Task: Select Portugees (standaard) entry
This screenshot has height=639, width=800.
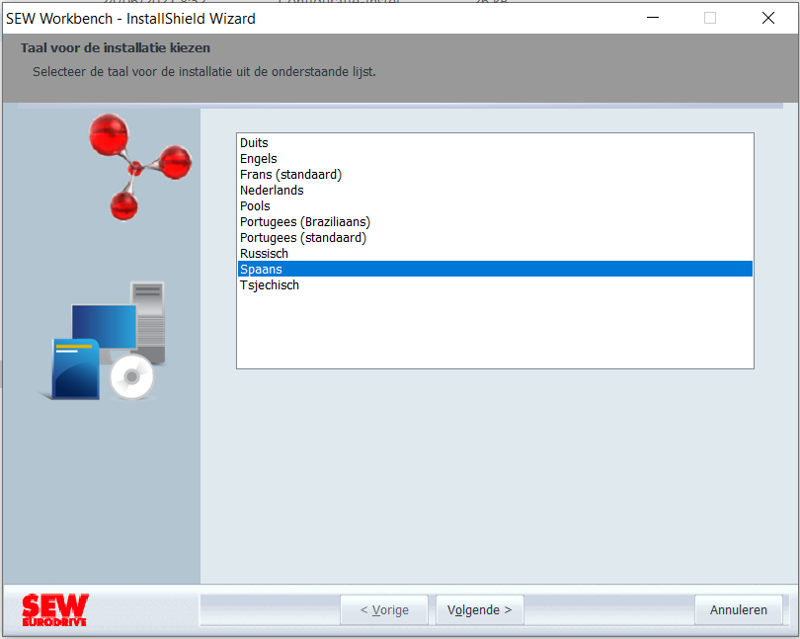Action: pos(495,238)
